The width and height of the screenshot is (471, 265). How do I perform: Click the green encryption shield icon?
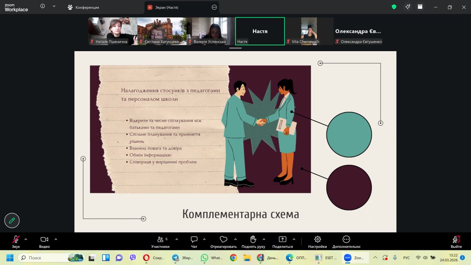point(394,7)
